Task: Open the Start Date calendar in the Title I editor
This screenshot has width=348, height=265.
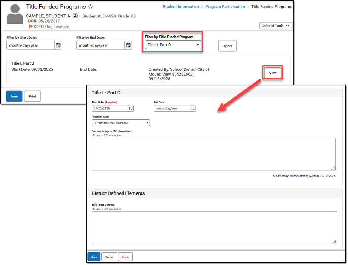Action: [x=131, y=109]
